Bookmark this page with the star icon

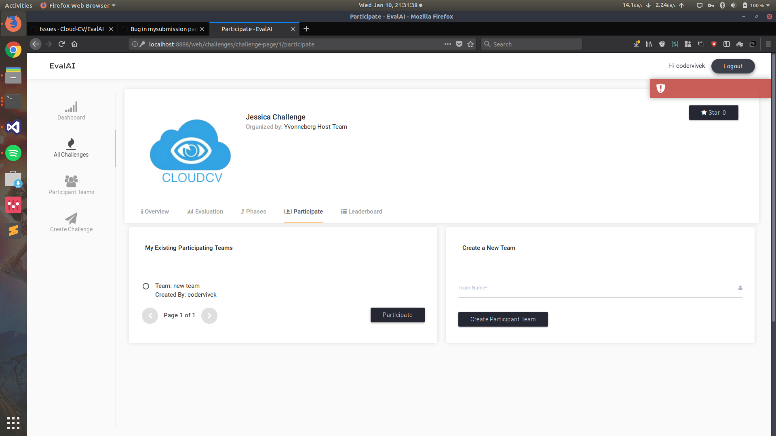[x=470, y=44]
